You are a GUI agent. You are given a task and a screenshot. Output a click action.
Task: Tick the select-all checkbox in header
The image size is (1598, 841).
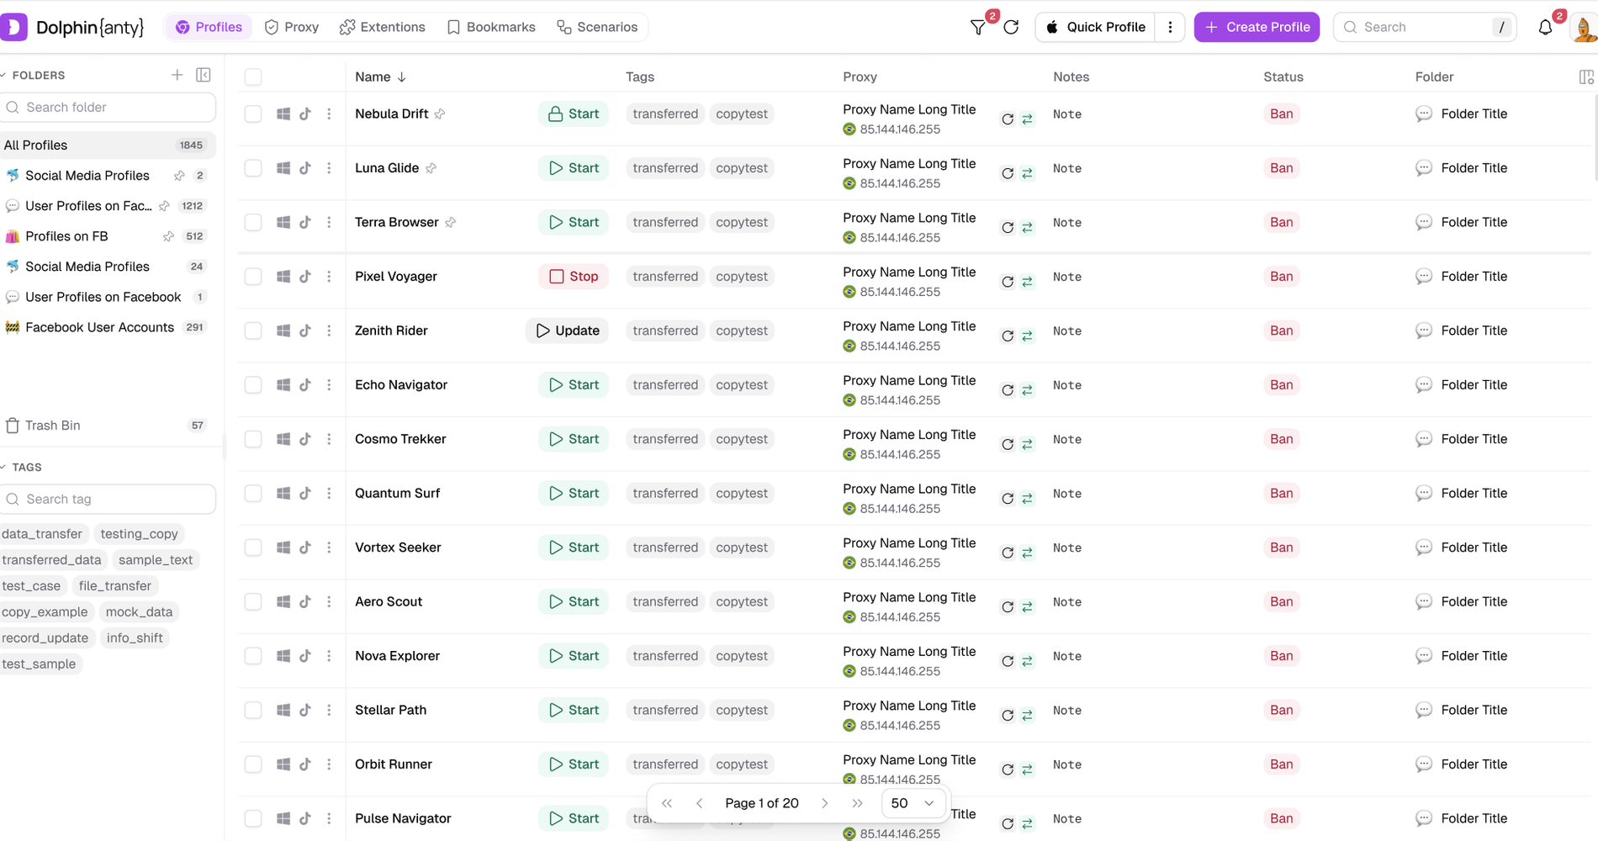[253, 77]
